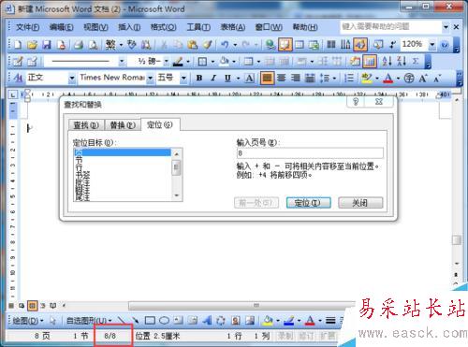Click the Numbering list icon
Viewport: 468px width, 347px height.
pos(349,78)
